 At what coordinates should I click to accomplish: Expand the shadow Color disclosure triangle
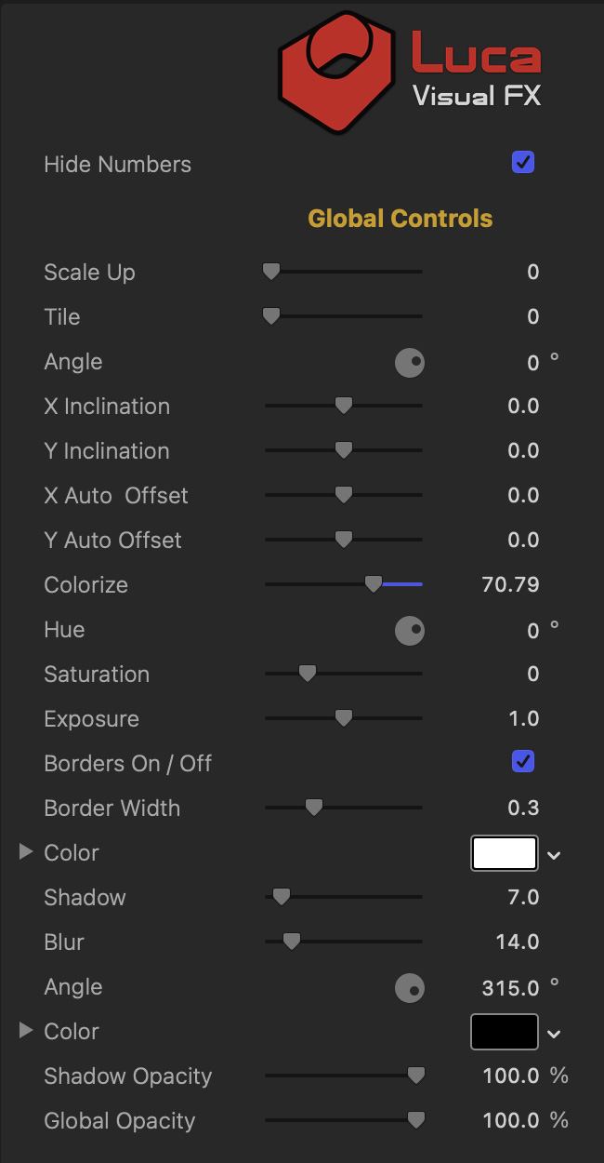click(x=26, y=1031)
